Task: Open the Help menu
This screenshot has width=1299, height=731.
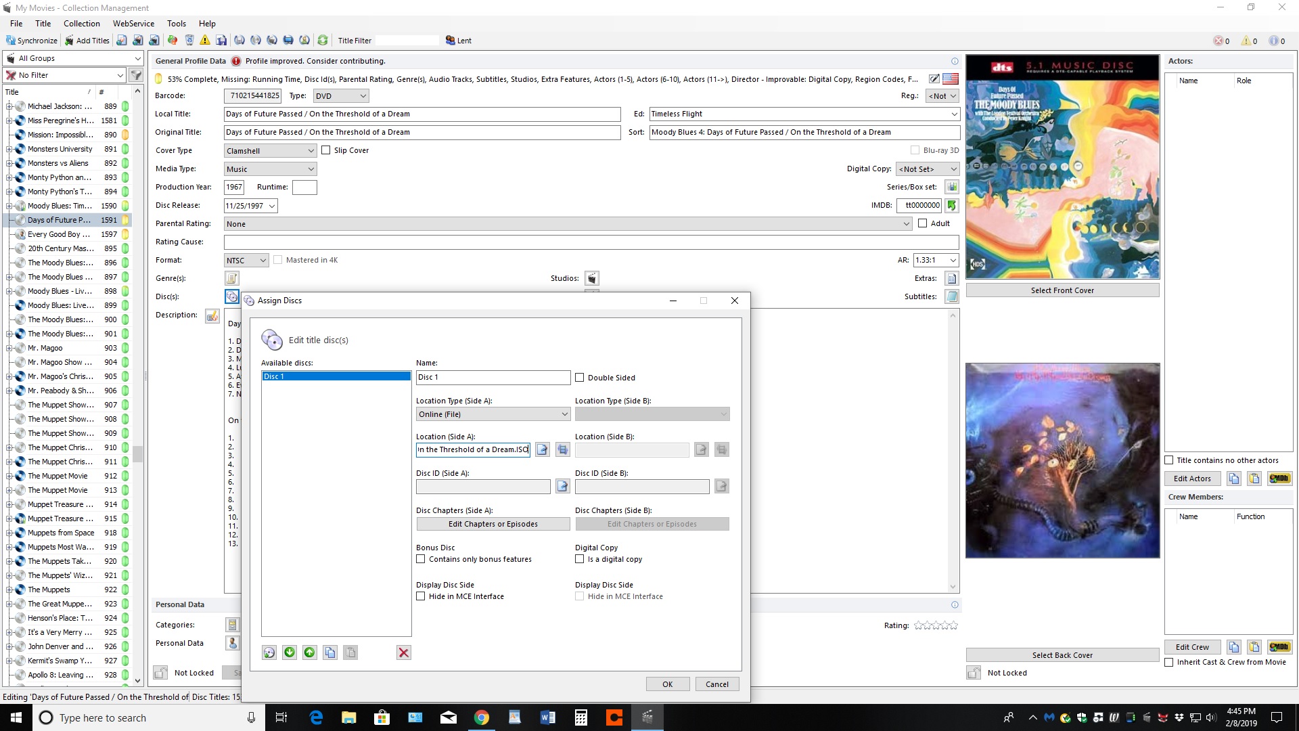Action: 207,23
